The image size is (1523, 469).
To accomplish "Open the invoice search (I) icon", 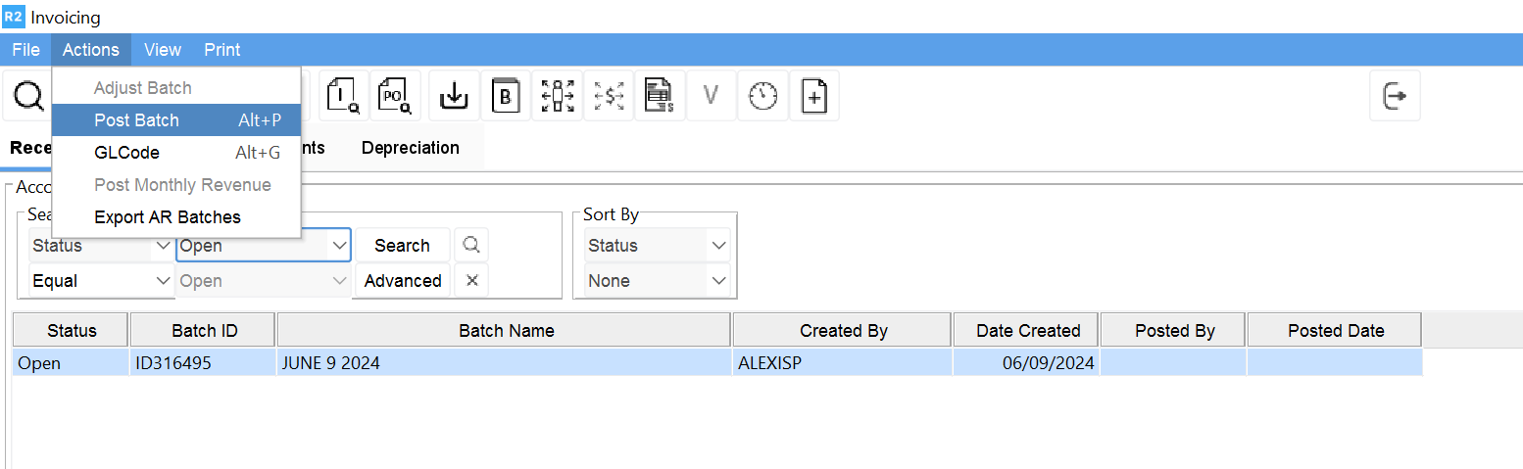I will pos(344,96).
